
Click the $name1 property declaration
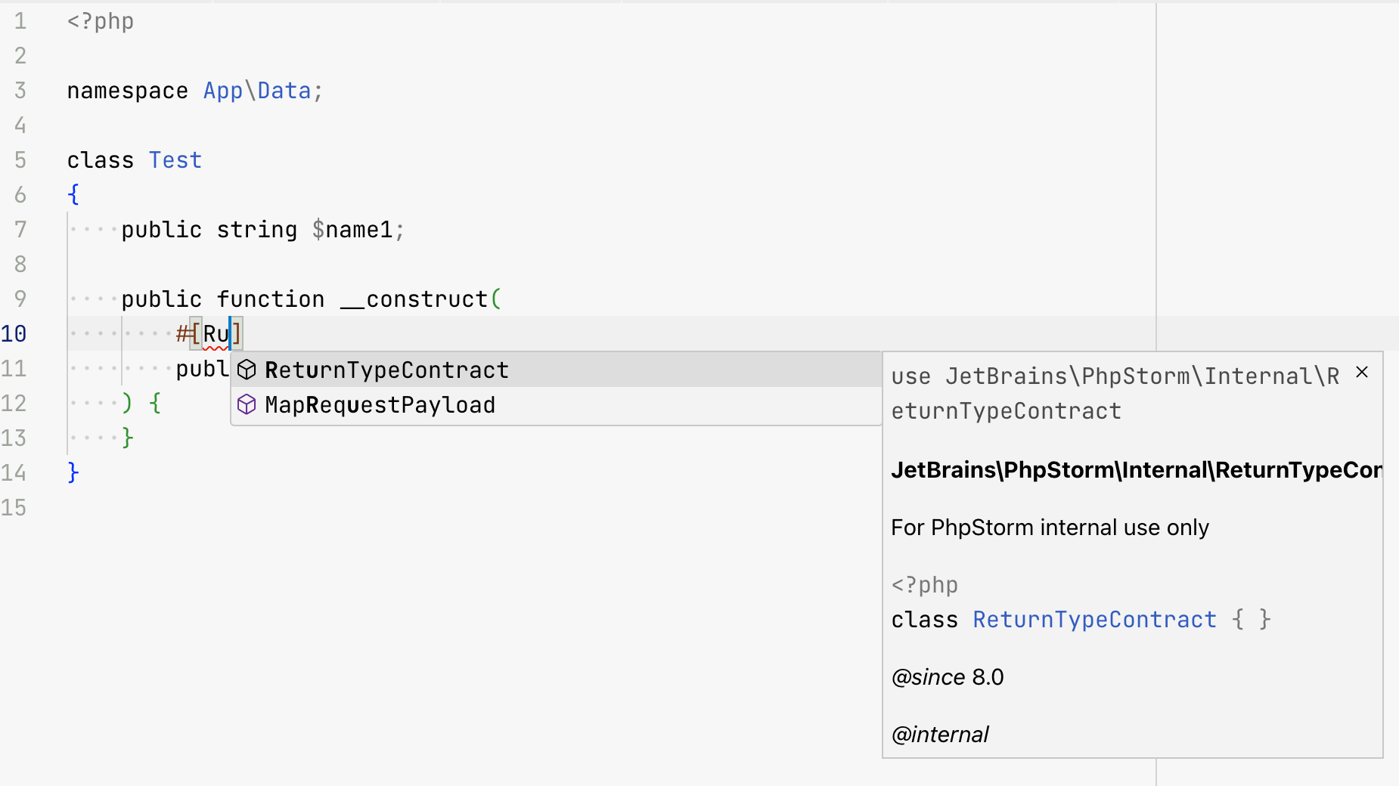(x=355, y=229)
